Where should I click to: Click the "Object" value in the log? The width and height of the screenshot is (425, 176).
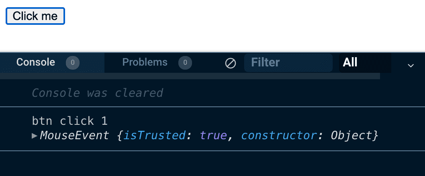(351, 136)
